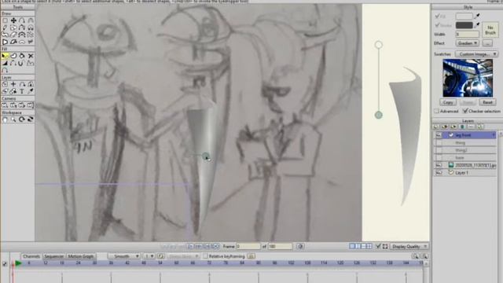Select the last Camera tool icon

pos(31,105)
